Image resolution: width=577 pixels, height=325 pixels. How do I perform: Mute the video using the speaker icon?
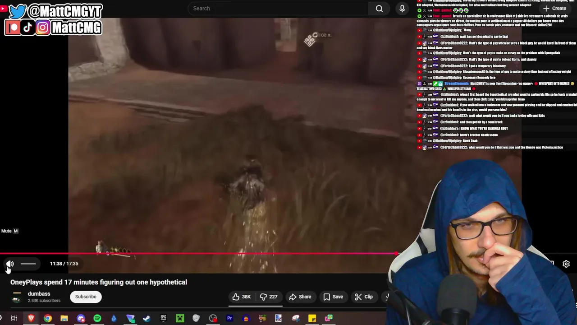point(10,264)
